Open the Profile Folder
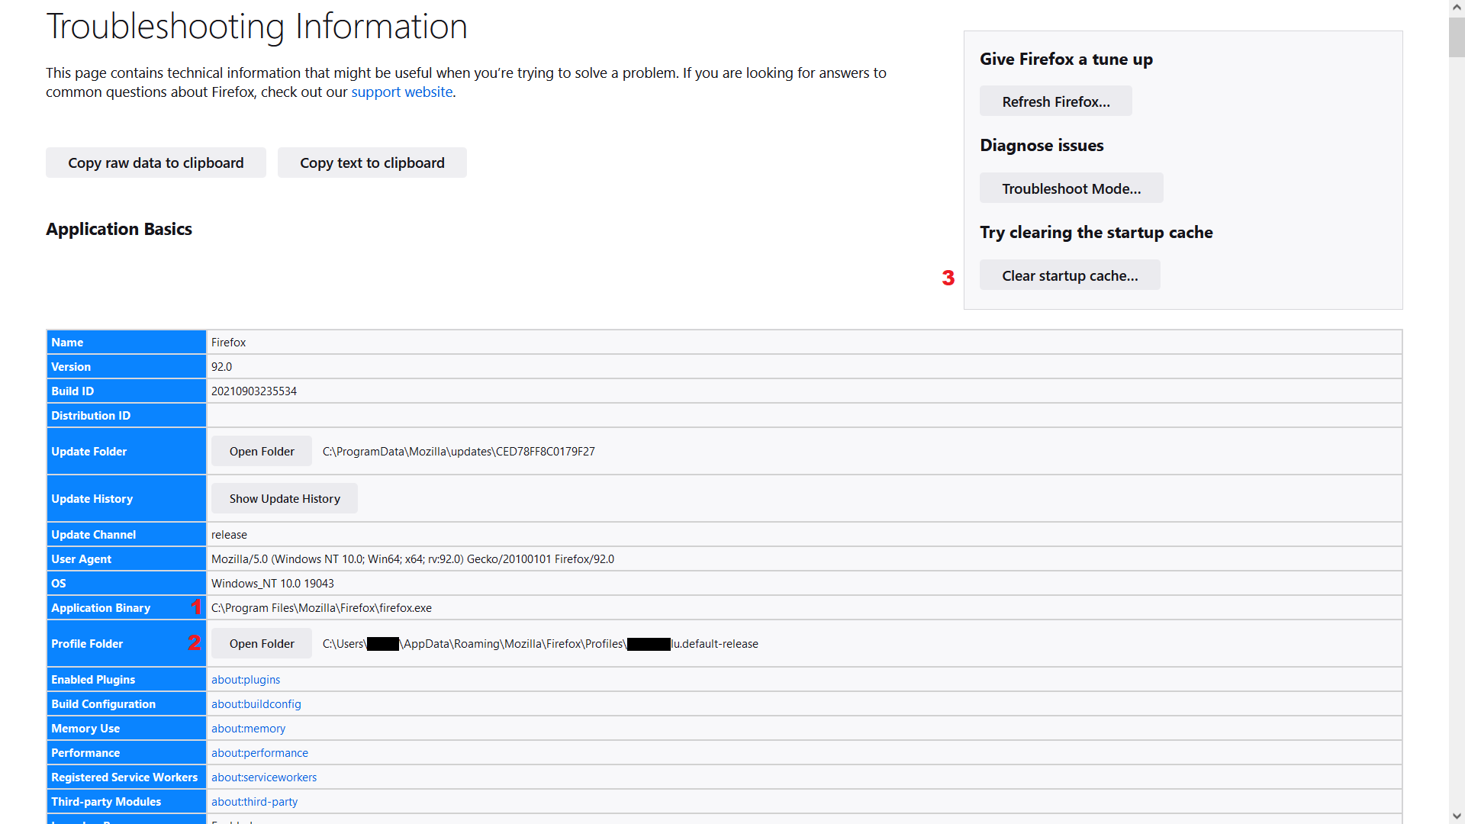 click(x=261, y=643)
